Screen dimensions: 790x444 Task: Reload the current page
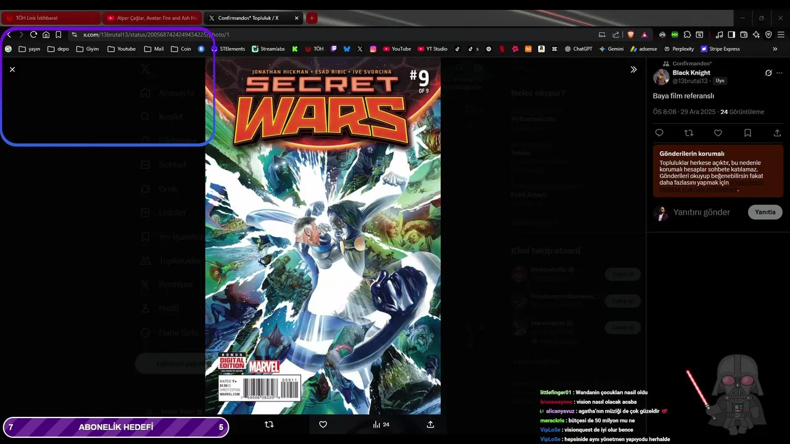[33, 35]
